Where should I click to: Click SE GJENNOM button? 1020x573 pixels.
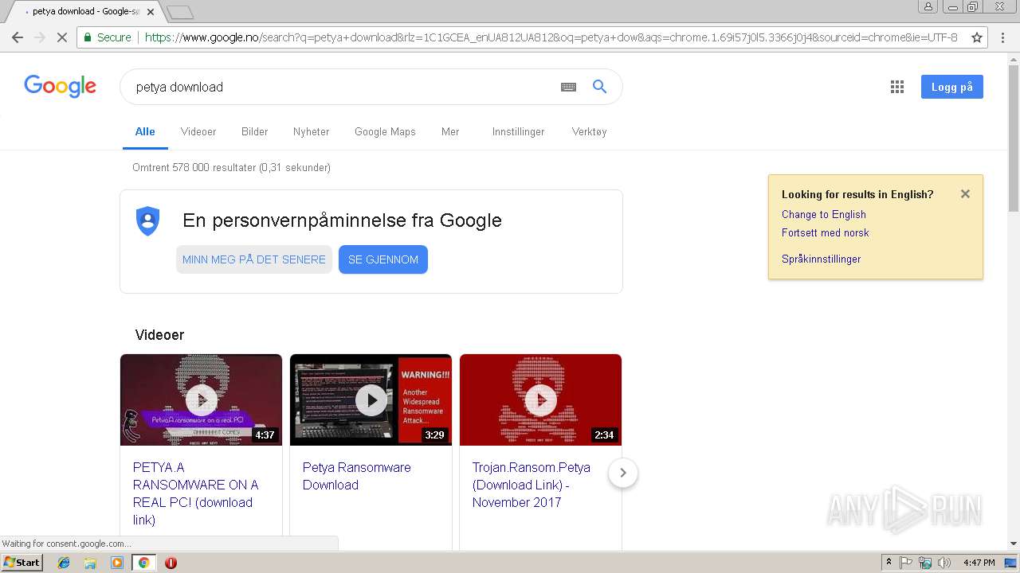[383, 259]
